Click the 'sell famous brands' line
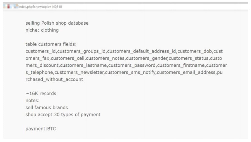This screenshot has width=251, height=142. coord(47,107)
